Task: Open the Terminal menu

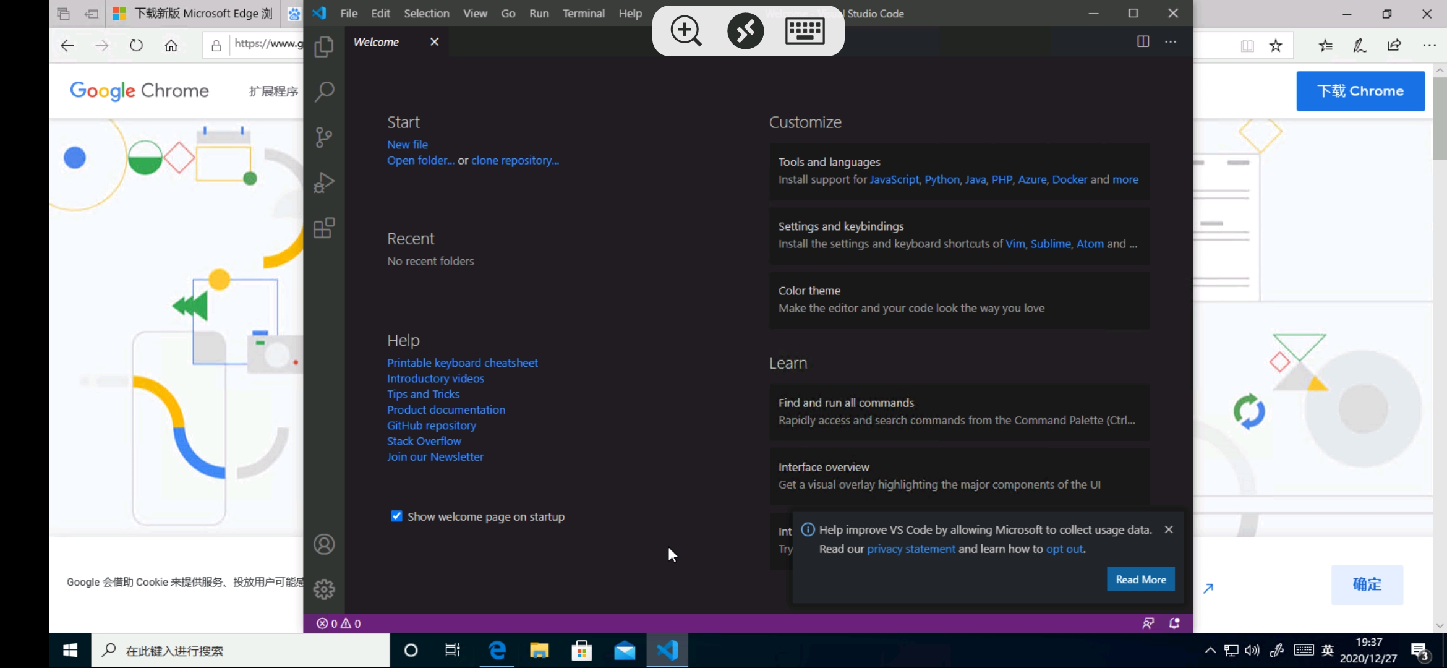Action: pos(583,13)
